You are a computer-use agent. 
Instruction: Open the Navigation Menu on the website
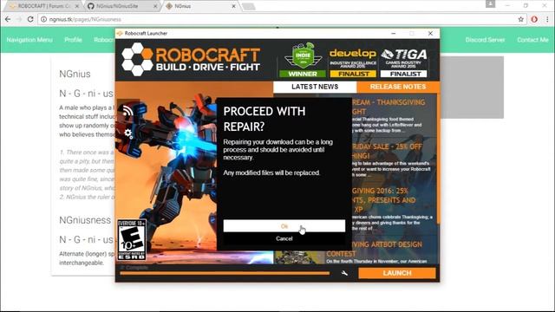(x=29, y=40)
